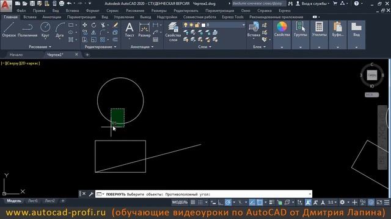This screenshot has width=391, height=219.
Task: Select the Дуга arc tool
Action: click(60, 30)
